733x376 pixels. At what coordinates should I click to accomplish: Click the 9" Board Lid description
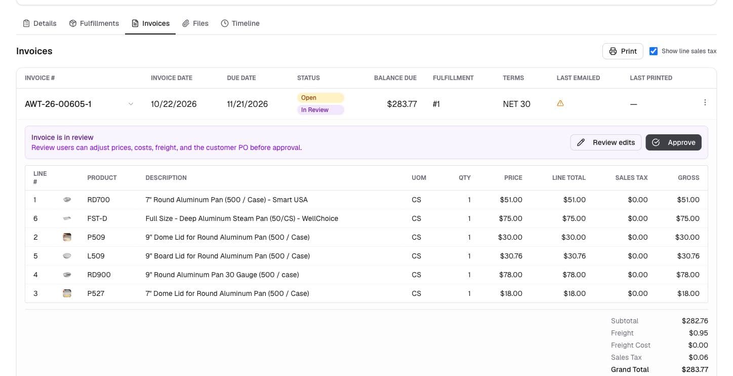(228, 256)
